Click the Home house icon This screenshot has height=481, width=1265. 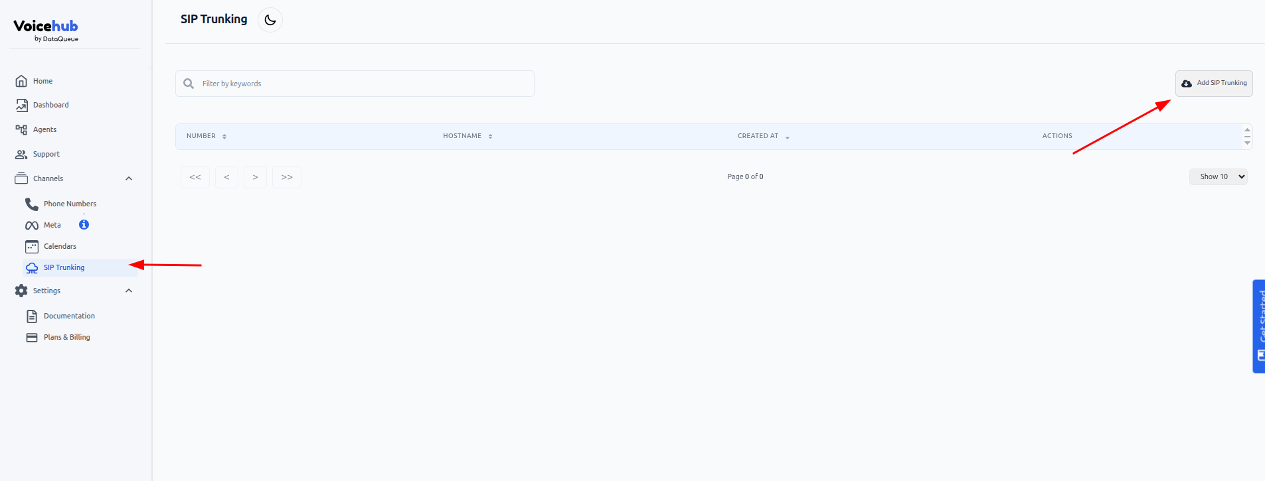21,81
